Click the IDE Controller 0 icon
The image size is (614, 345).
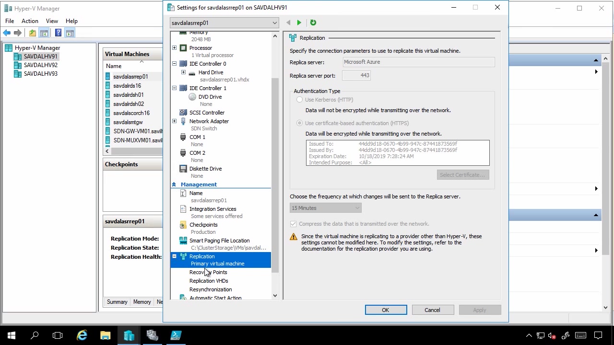183,64
